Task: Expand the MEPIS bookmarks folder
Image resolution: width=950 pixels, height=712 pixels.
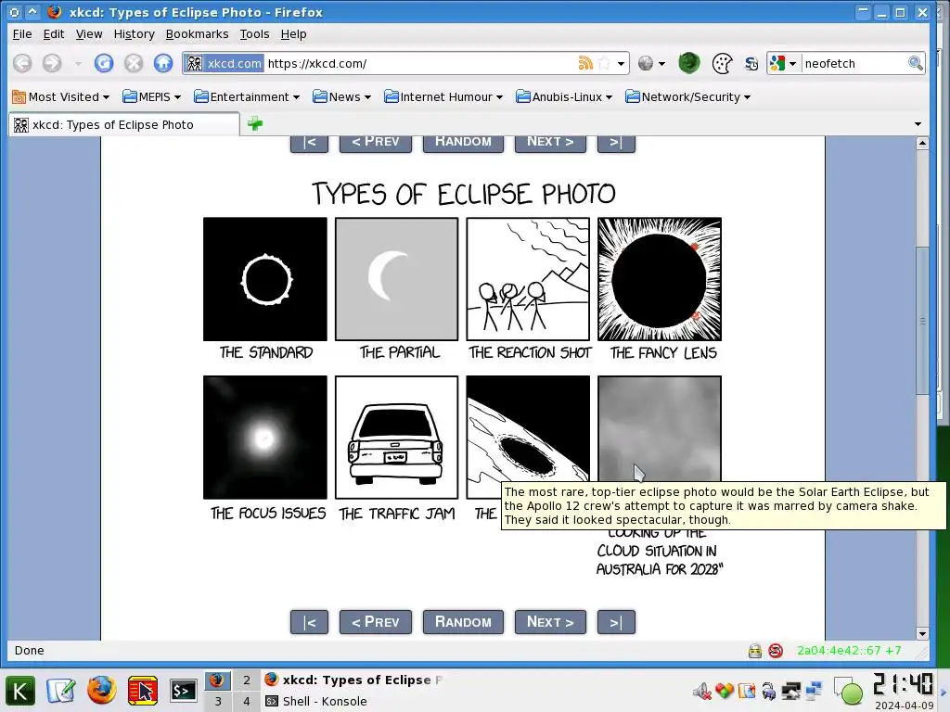Action: coord(151,96)
